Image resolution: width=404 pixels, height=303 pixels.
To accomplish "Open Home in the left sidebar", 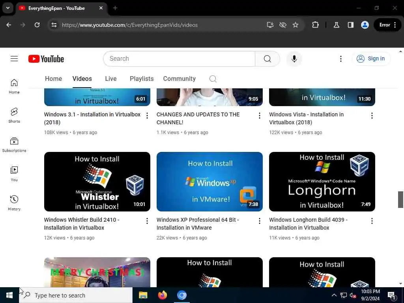I will (14, 86).
